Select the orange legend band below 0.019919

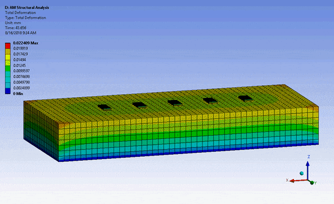8,52
